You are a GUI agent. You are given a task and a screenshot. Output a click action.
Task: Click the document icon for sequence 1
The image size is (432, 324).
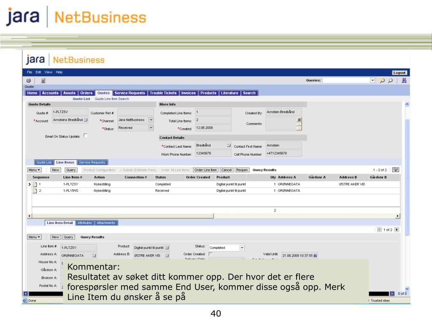coord(35,184)
